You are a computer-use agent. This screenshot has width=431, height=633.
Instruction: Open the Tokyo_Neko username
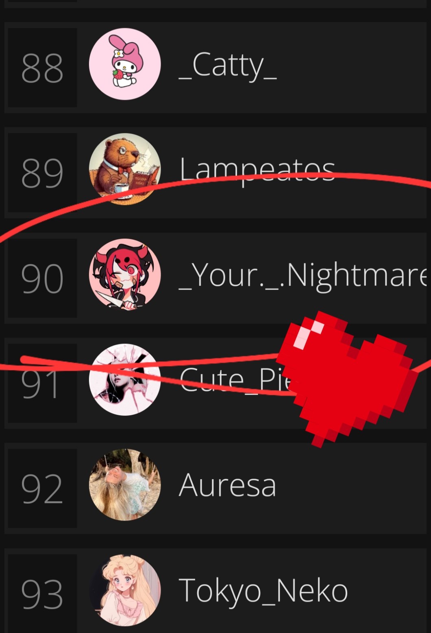coord(263,591)
